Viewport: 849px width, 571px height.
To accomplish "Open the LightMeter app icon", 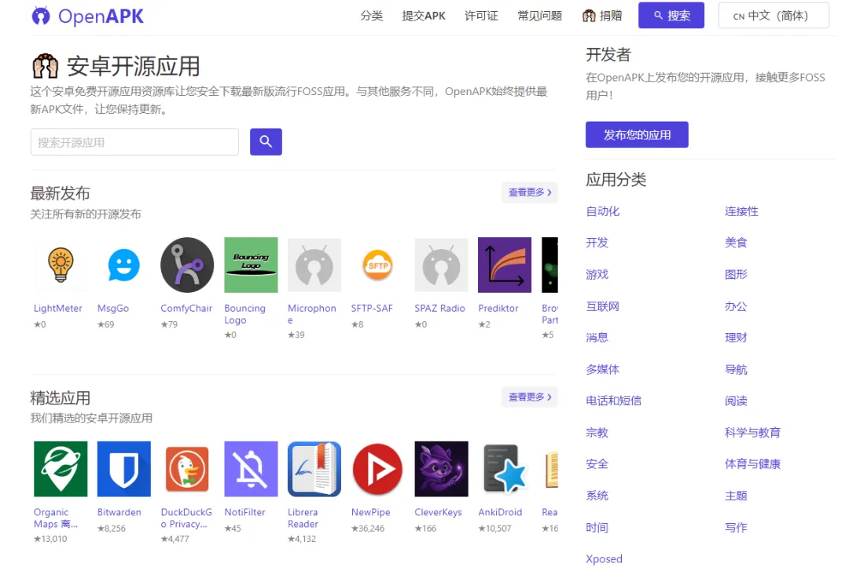I will 60,265.
